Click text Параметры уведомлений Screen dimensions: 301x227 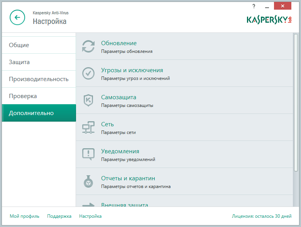click(128, 159)
